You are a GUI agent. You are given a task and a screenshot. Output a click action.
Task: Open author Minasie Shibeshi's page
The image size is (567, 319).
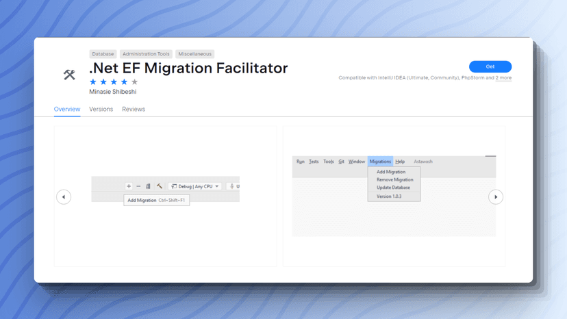point(113,92)
